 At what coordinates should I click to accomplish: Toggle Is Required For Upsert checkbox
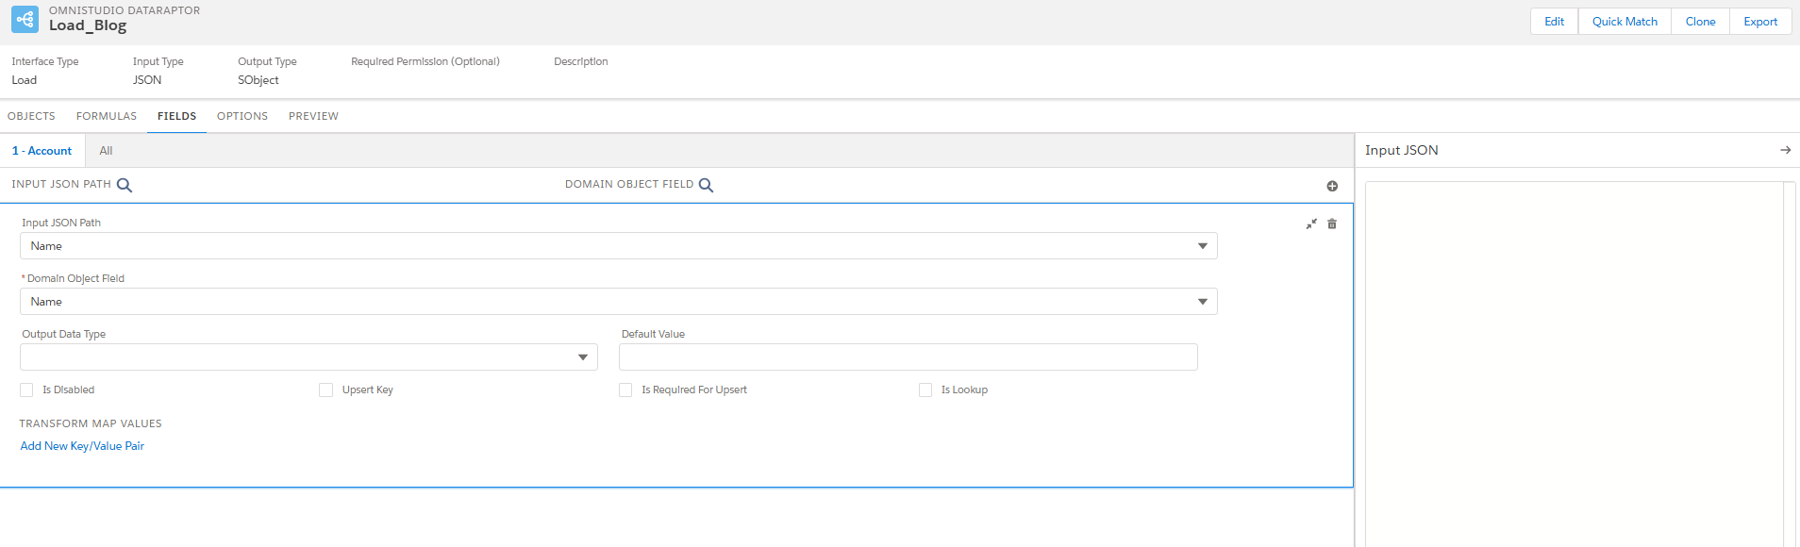(x=625, y=390)
